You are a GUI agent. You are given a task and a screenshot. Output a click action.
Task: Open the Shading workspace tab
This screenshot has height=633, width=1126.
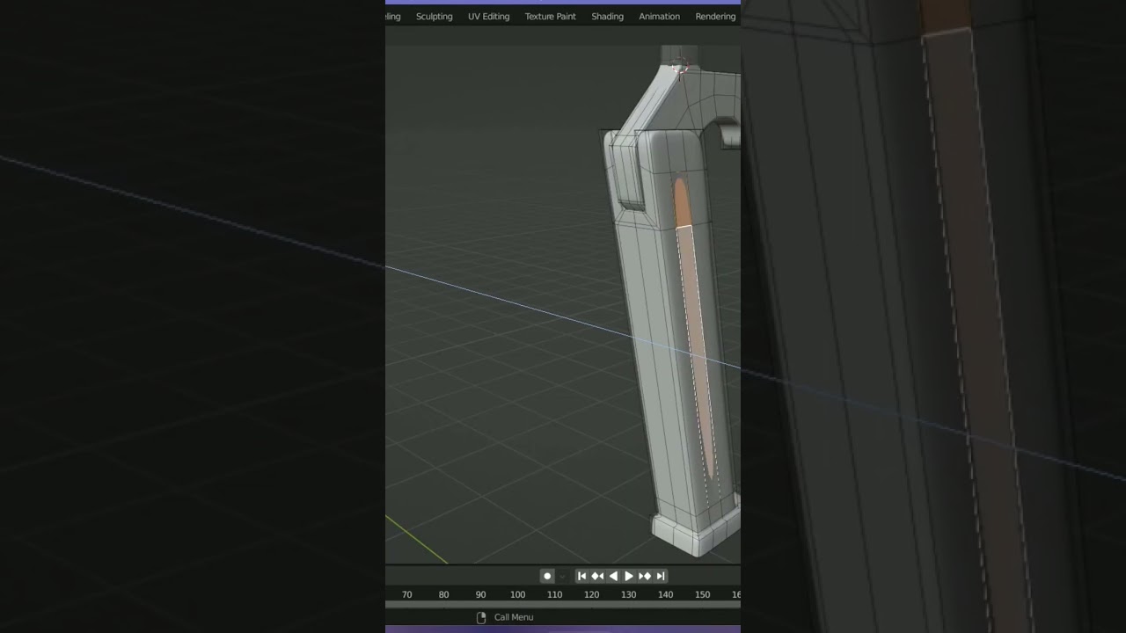coord(607,16)
